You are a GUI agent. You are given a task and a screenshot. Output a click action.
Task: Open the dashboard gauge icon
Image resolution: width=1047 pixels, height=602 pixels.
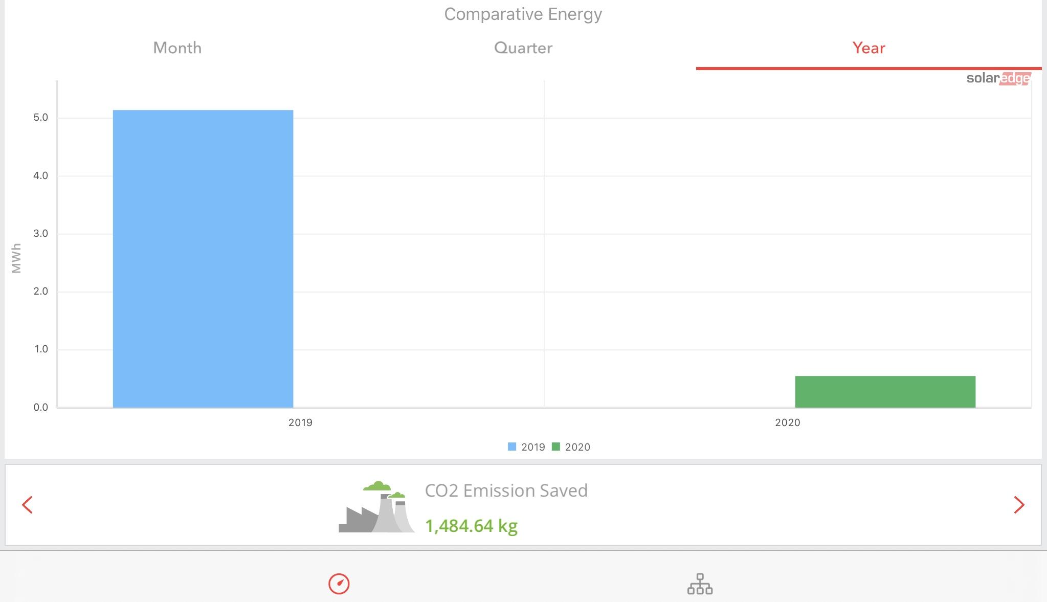pos(339,584)
